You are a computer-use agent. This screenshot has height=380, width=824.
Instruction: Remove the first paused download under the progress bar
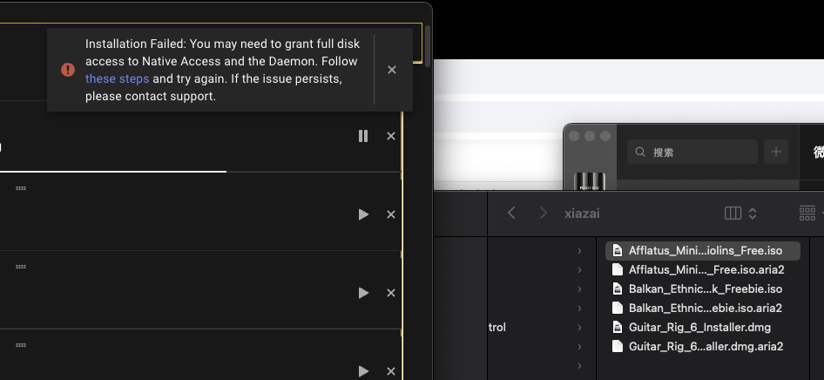pyautogui.click(x=391, y=214)
